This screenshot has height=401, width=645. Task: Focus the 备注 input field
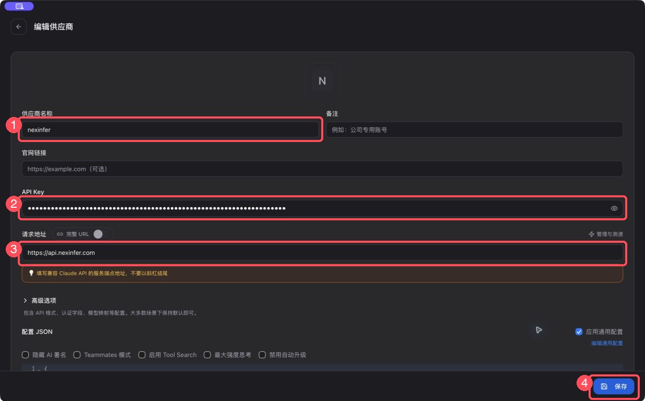[474, 129]
